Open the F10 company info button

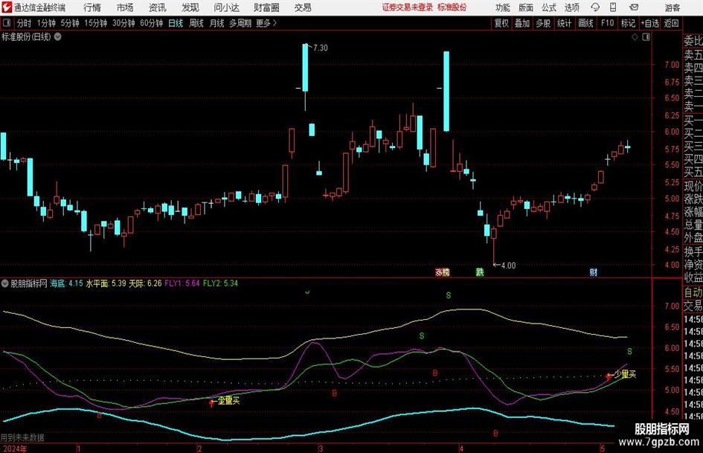point(607,23)
